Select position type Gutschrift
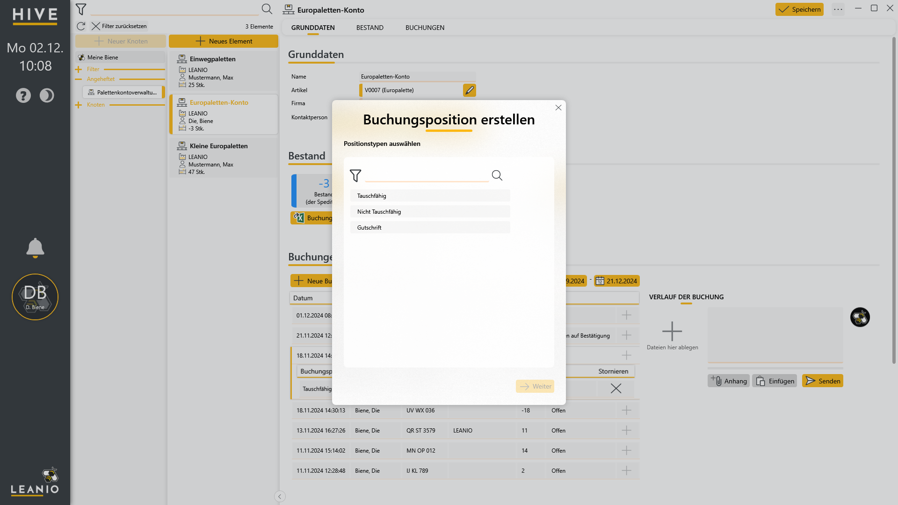Viewport: 898px width, 505px height. click(430, 228)
